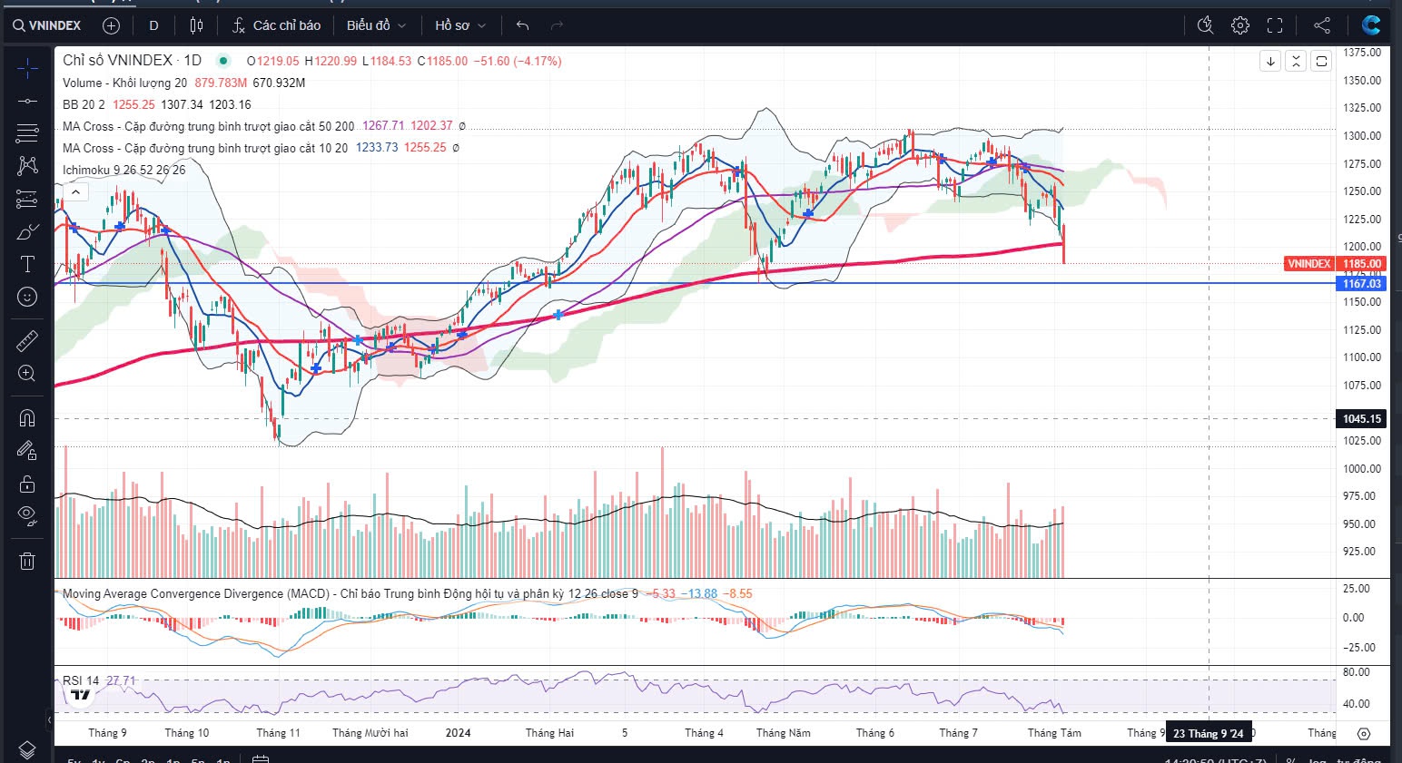Click ø symbol on MA Cross 50 200 row
This screenshot has width=1402, height=763.
pyautogui.click(x=461, y=126)
